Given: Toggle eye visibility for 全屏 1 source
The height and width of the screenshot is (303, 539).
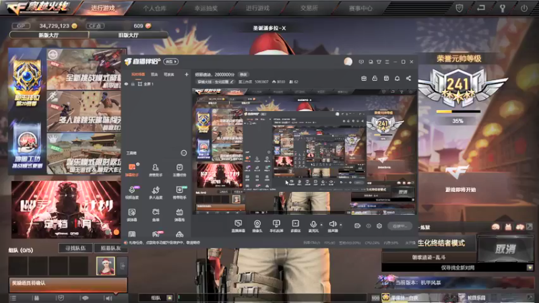Looking at the screenshot, I should [x=126, y=83].
